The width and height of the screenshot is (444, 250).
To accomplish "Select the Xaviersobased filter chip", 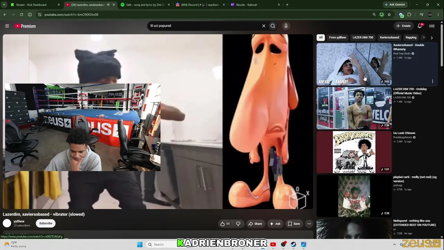I will [x=389, y=37].
